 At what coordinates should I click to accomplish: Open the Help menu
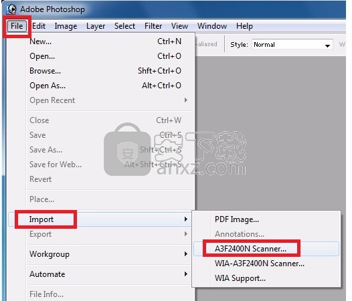244,26
